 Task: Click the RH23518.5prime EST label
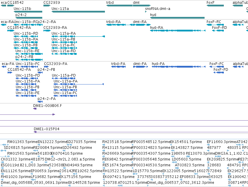[x=117, y=142]
